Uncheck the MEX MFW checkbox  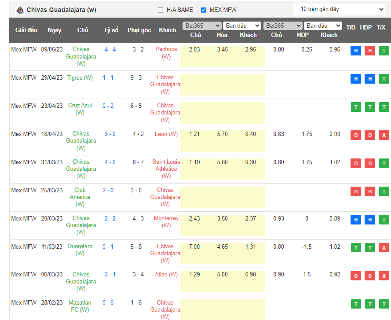pyautogui.click(x=204, y=10)
